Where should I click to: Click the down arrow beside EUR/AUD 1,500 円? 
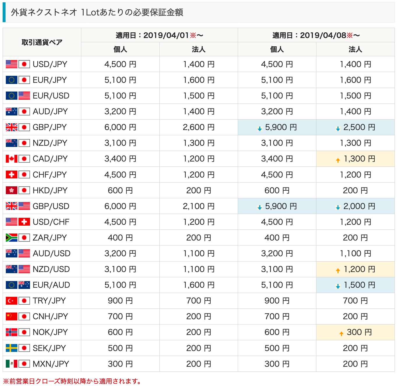click(338, 286)
